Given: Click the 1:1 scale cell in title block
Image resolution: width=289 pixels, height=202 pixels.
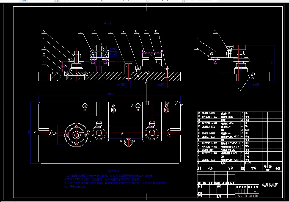Looking at the screenshot, I should [x=256, y=192].
